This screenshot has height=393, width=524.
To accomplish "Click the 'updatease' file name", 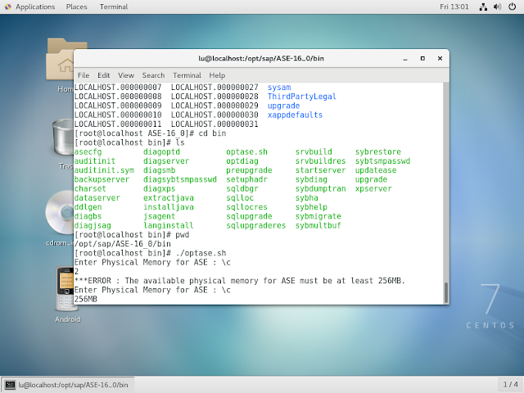I will [x=376, y=170].
